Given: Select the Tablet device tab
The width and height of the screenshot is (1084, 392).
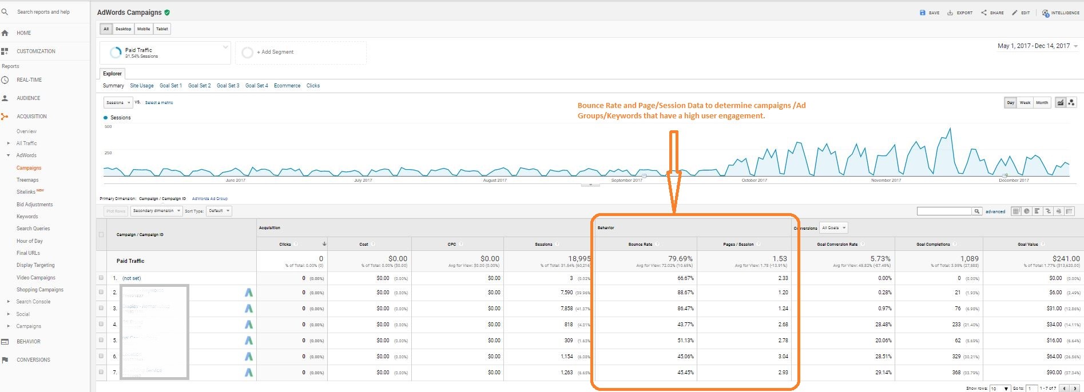Looking at the screenshot, I should (162, 29).
